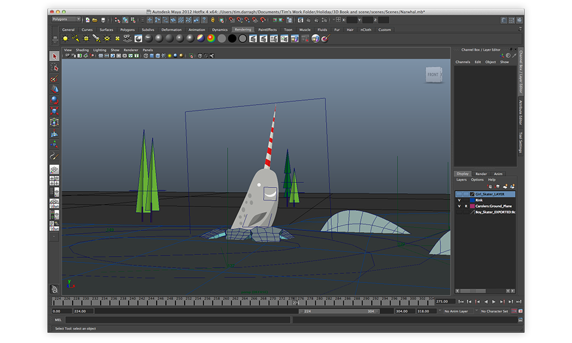The height and width of the screenshot is (343, 572).
Task: Open the Render layer tab
Action: tap(481, 174)
